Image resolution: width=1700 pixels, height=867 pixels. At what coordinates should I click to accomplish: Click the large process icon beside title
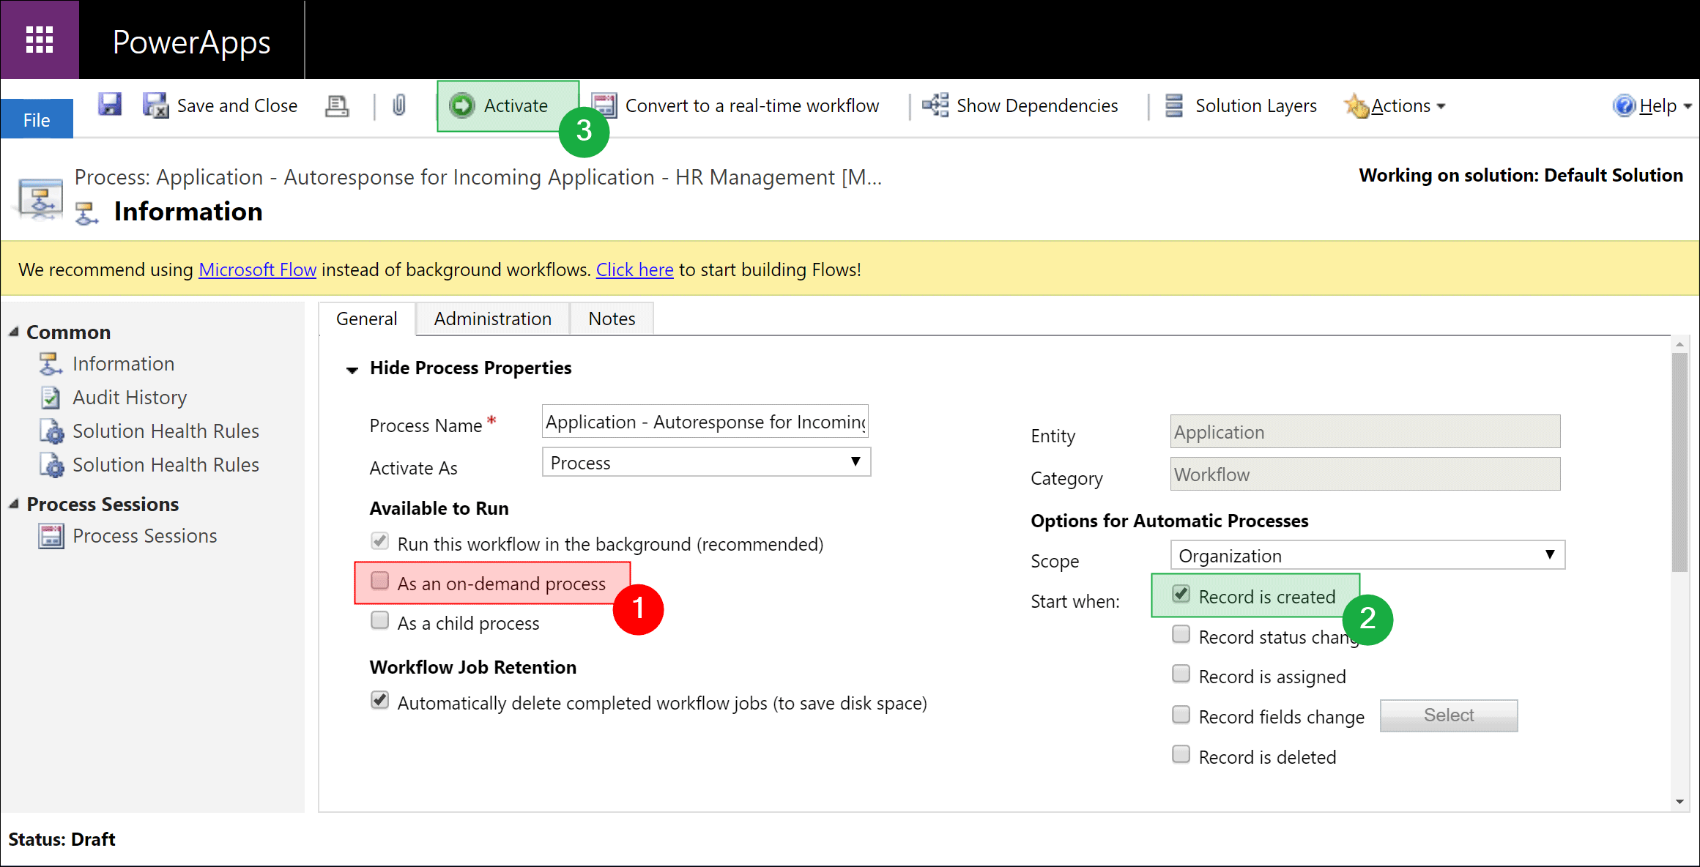pos(40,198)
